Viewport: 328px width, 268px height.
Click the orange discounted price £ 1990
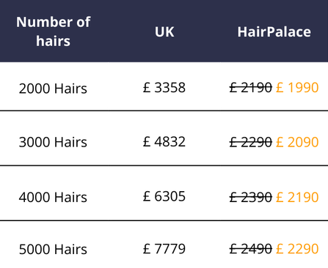tap(297, 87)
